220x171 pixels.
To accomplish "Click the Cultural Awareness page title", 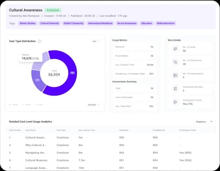I will click(x=26, y=10).
